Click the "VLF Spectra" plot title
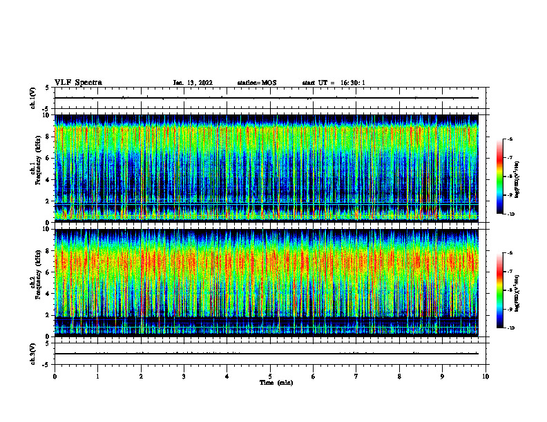Image resolution: width=547 pixels, height=422 pixels. click(78, 83)
